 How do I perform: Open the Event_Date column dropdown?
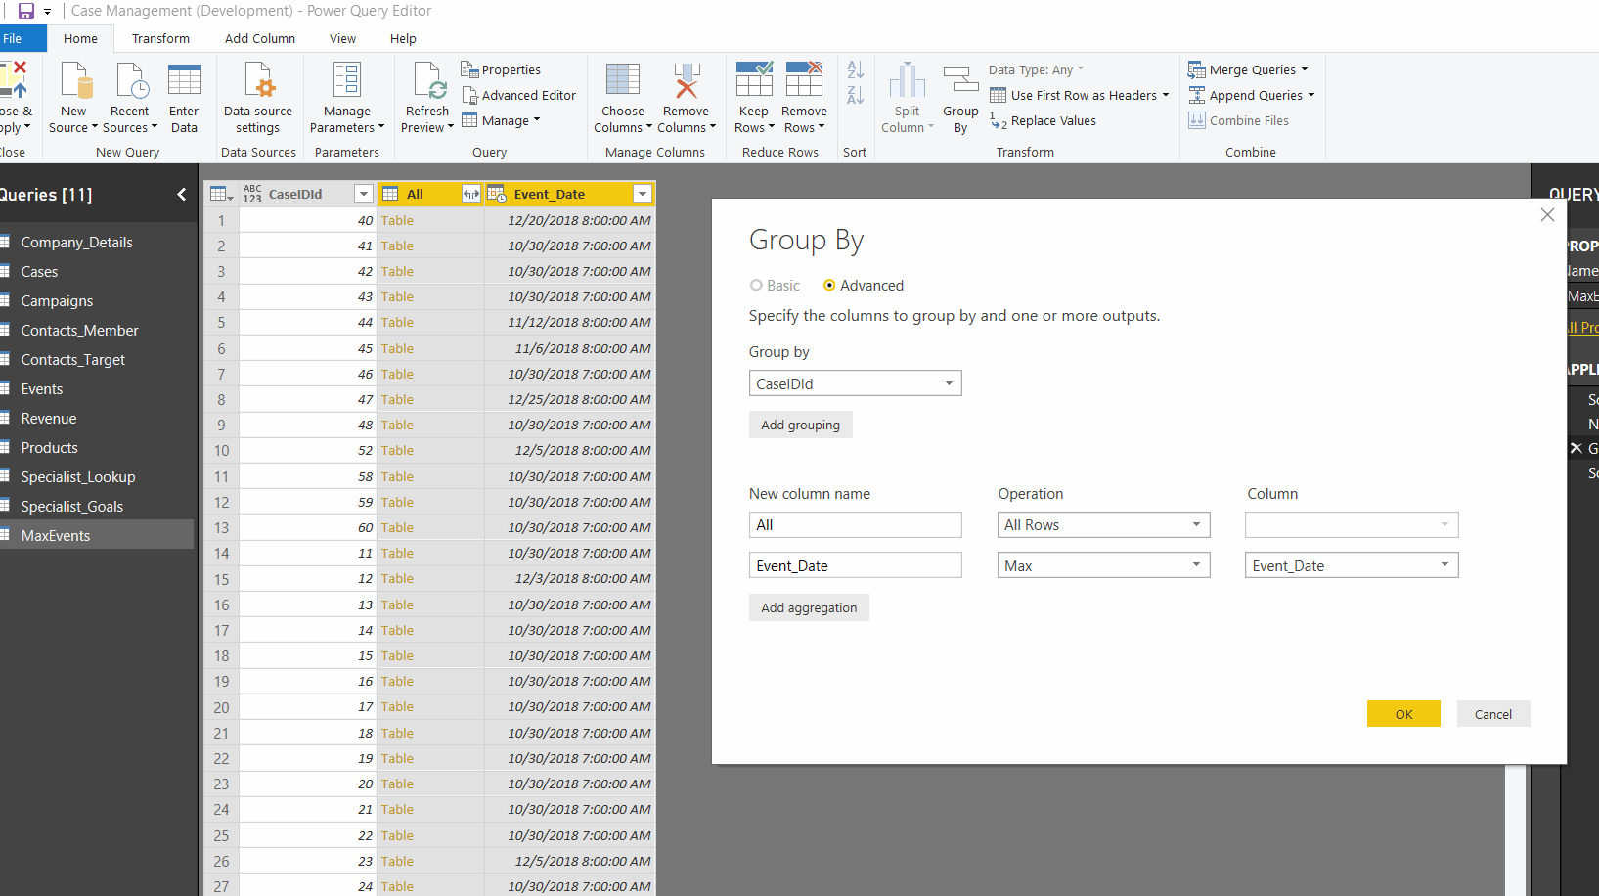1352,565
